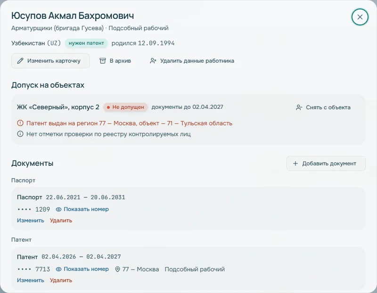Viewport: 377px width, 293px height.
Task: Click passport dates 22.06.2021 – 20.06.2031
Action: point(86,197)
